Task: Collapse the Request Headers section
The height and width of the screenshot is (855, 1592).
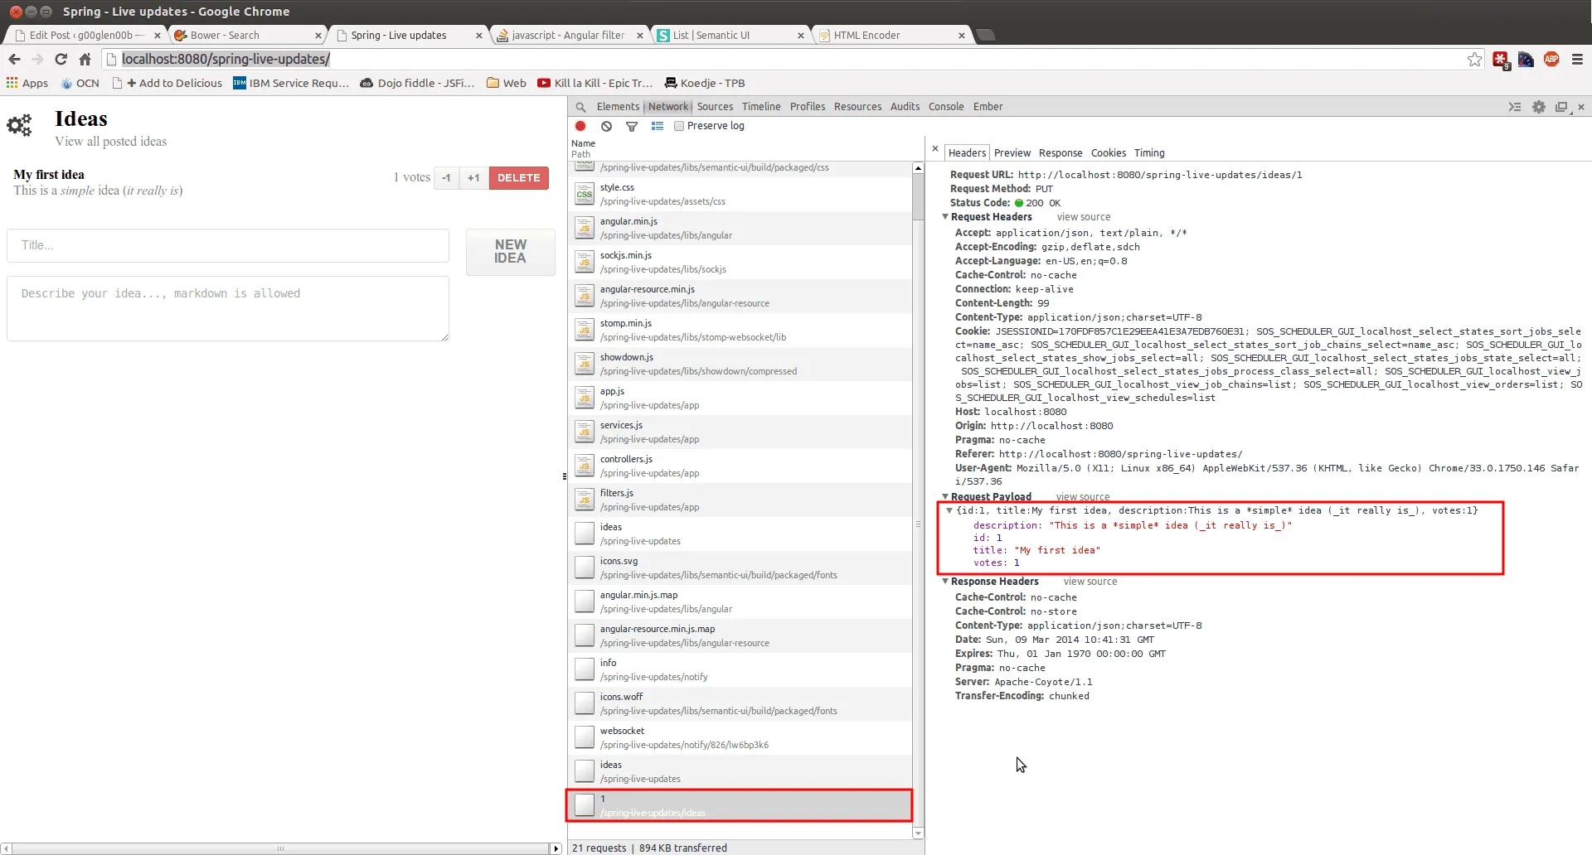Action: tap(945, 217)
